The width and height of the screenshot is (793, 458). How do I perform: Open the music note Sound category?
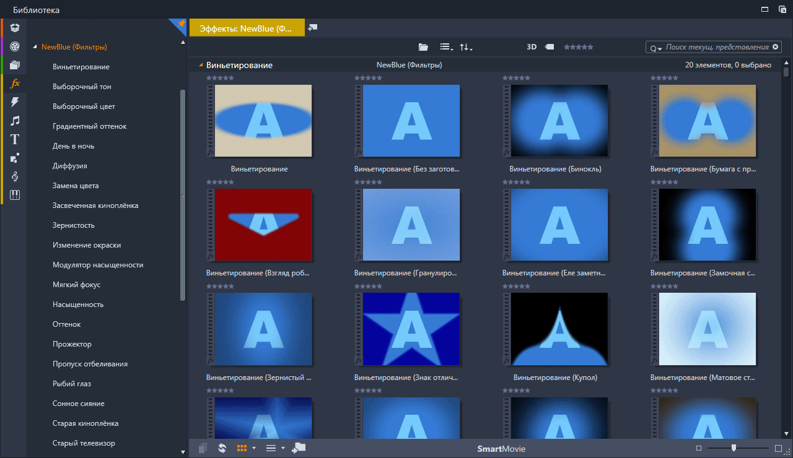[x=15, y=121]
